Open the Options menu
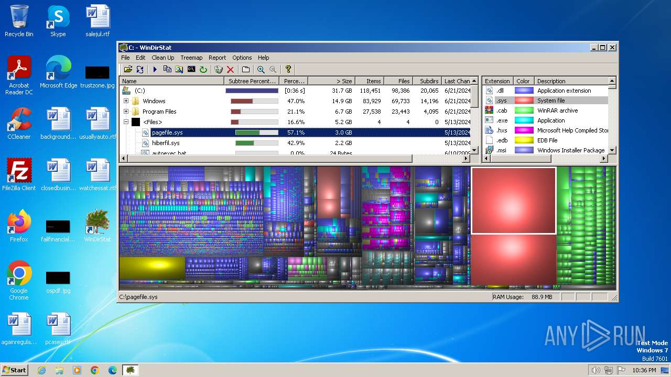671x377 pixels. tap(242, 58)
